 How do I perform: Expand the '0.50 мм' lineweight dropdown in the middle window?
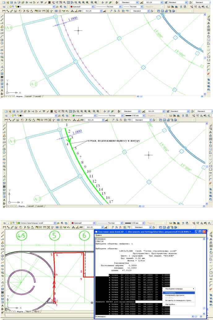pos(144,116)
